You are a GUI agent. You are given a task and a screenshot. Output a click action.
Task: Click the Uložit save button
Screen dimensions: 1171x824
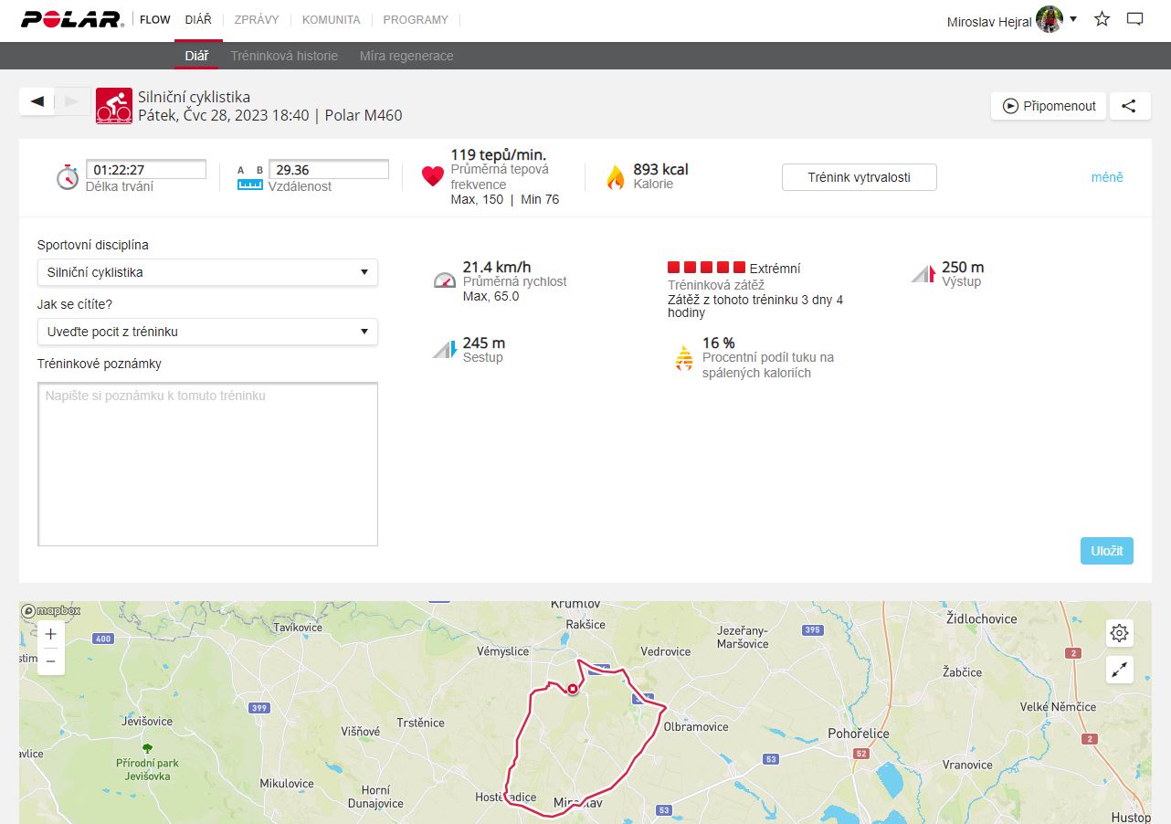point(1107,551)
